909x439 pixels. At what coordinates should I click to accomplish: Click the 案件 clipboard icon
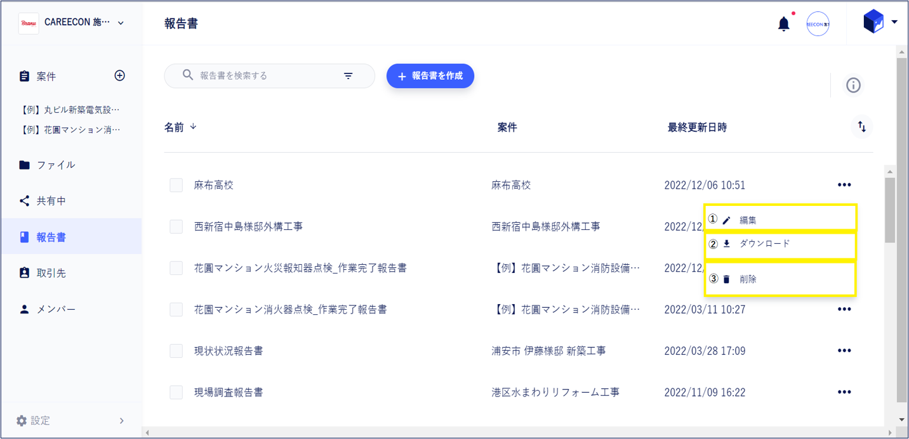pyautogui.click(x=24, y=76)
